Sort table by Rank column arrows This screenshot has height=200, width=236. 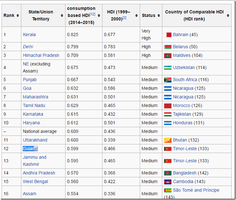pos(18,15)
